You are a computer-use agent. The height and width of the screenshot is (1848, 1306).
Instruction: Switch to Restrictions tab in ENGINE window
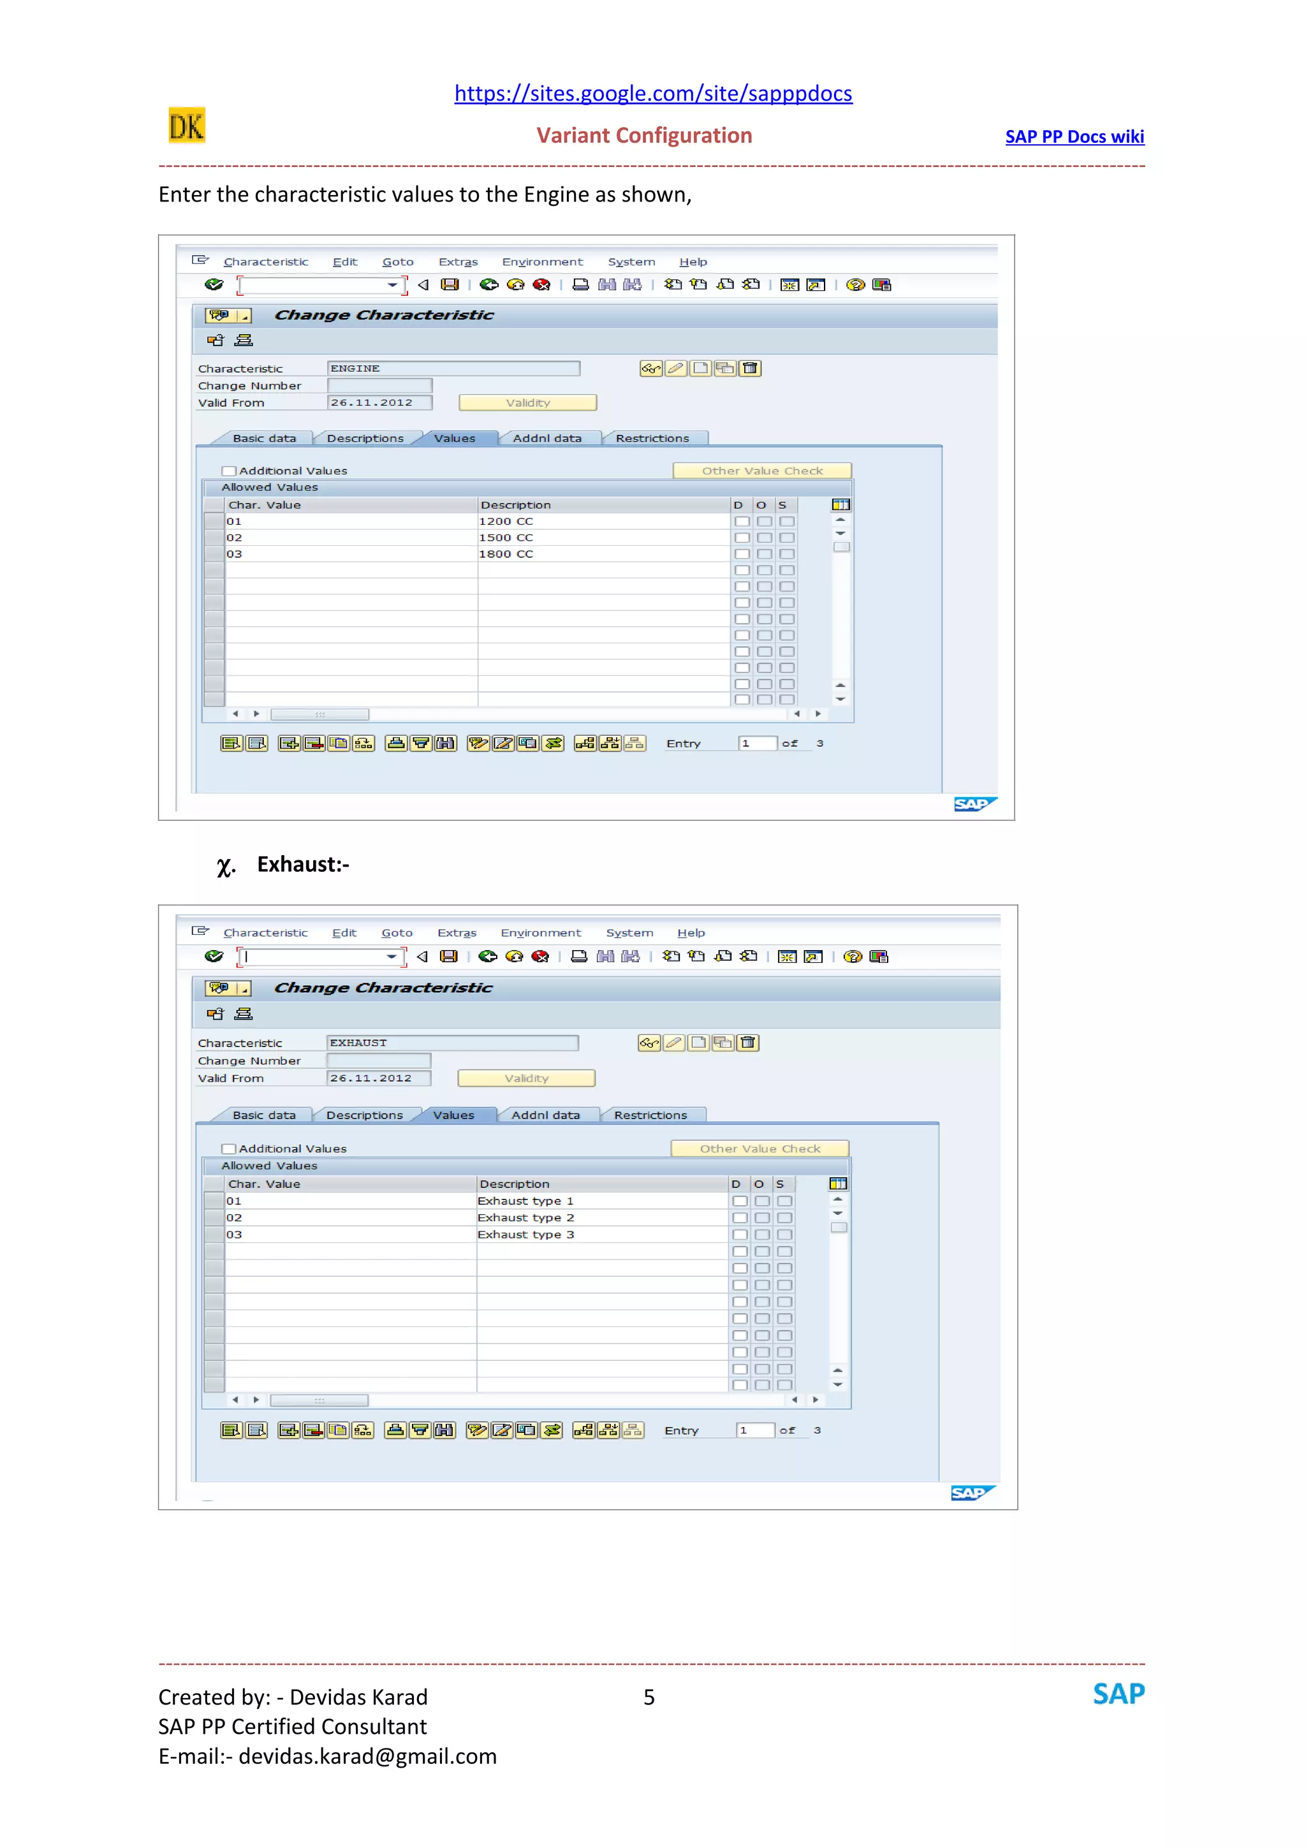pos(652,439)
